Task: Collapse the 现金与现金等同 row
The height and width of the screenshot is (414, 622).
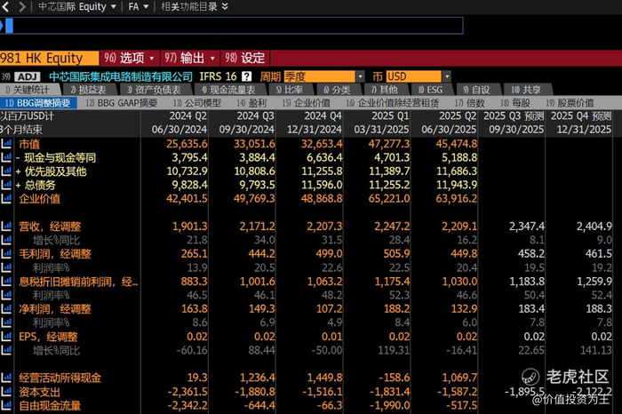Action: [x=20, y=157]
